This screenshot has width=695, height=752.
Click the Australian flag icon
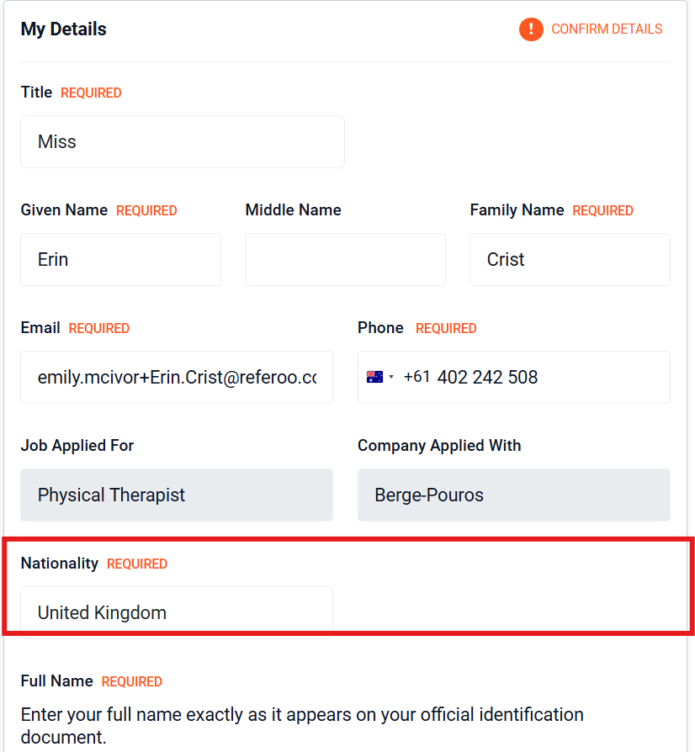coord(374,377)
